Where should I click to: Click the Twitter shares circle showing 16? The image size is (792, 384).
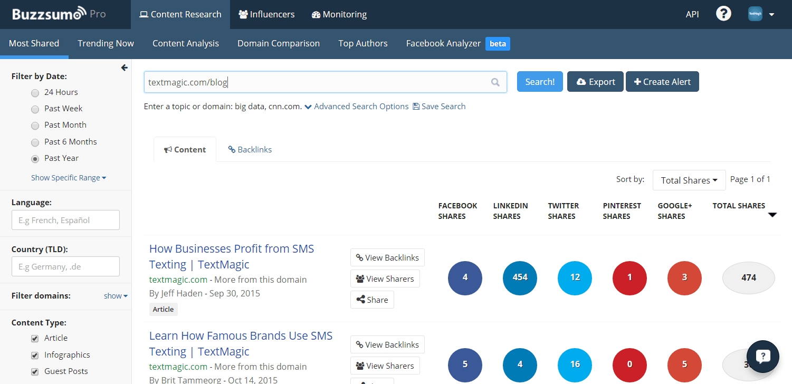(x=575, y=364)
